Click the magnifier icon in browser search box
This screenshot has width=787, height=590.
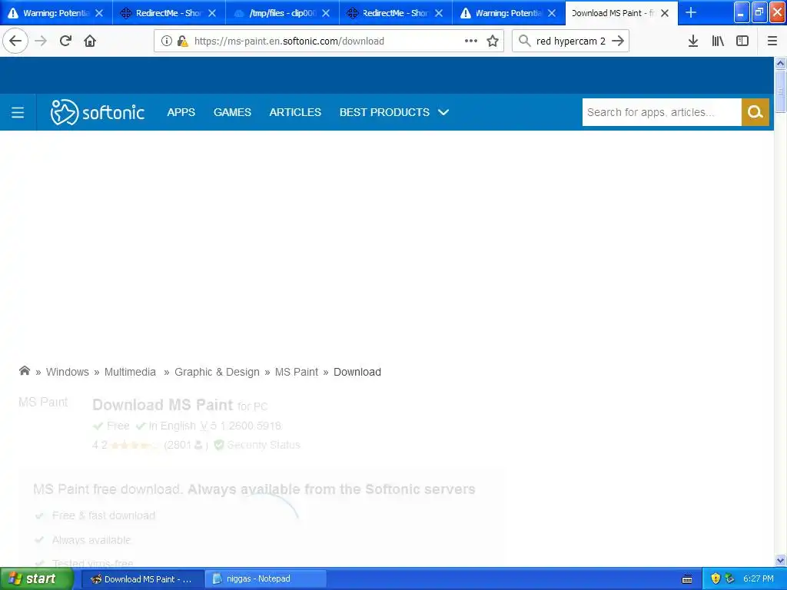click(524, 41)
